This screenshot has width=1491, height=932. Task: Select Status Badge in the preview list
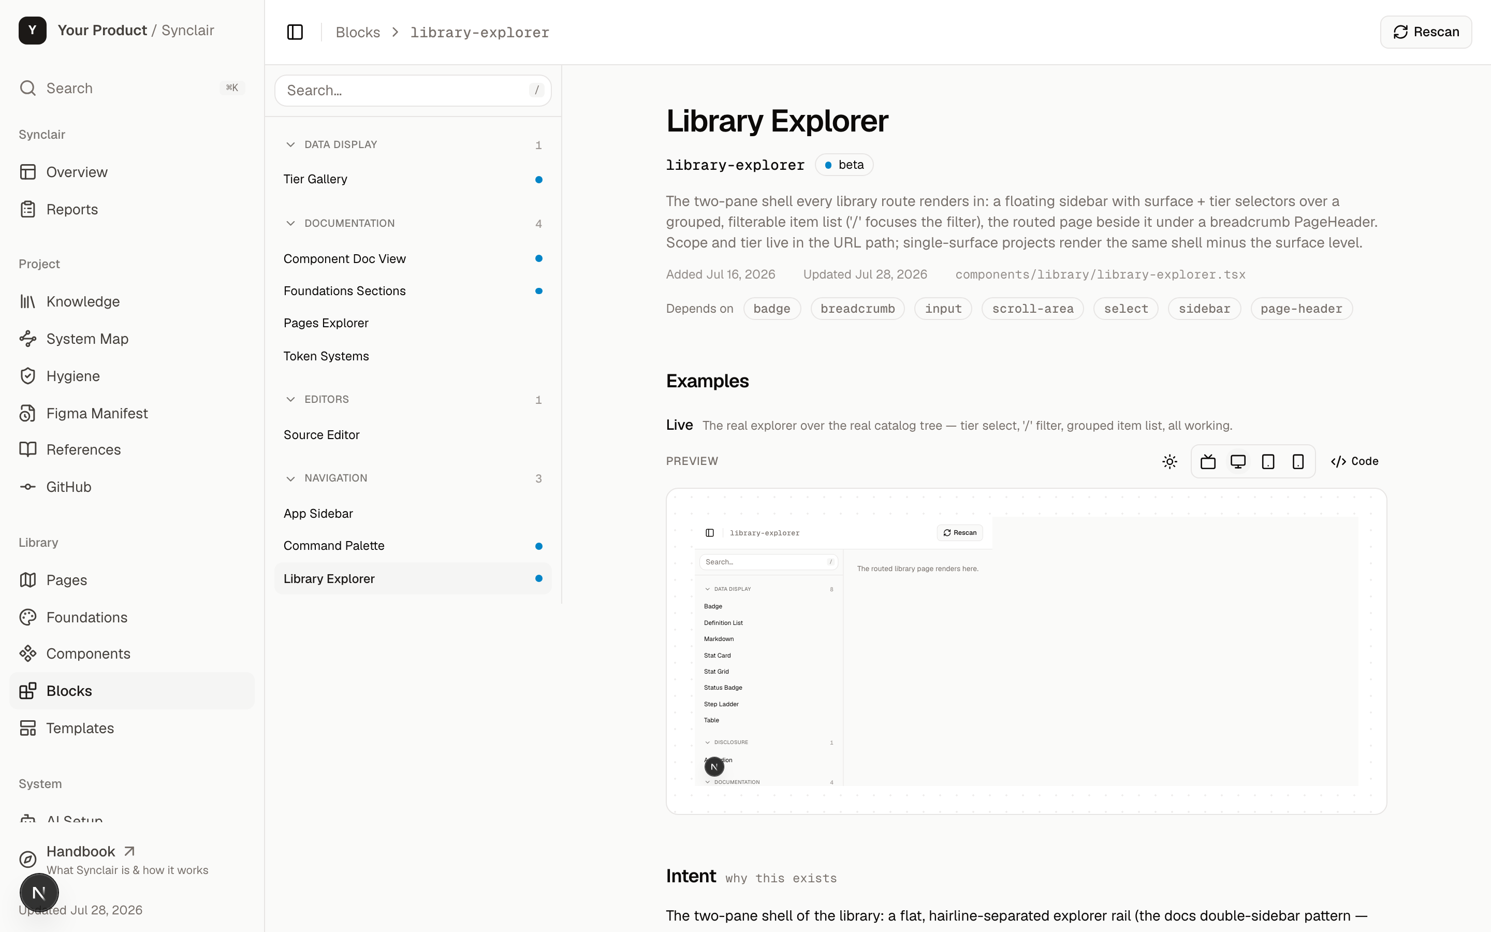(768, 688)
